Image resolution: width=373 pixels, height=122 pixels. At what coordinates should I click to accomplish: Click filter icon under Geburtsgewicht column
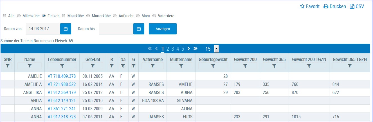[213, 66]
